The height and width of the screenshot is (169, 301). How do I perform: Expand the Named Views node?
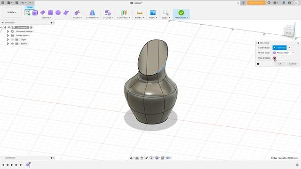click(8, 36)
